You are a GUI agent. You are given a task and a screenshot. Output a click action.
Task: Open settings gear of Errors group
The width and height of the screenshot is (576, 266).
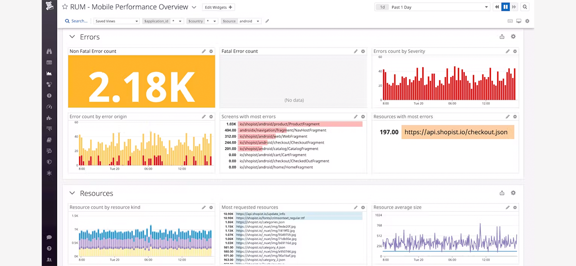[x=513, y=37]
